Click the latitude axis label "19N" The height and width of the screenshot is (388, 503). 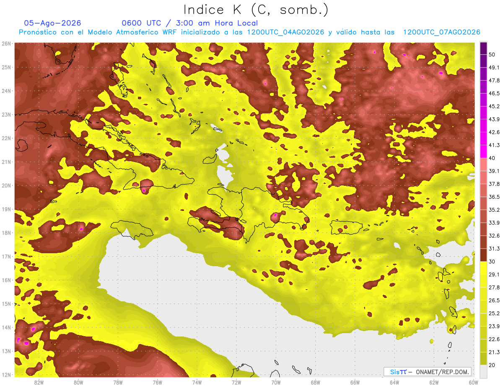(6, 209)
